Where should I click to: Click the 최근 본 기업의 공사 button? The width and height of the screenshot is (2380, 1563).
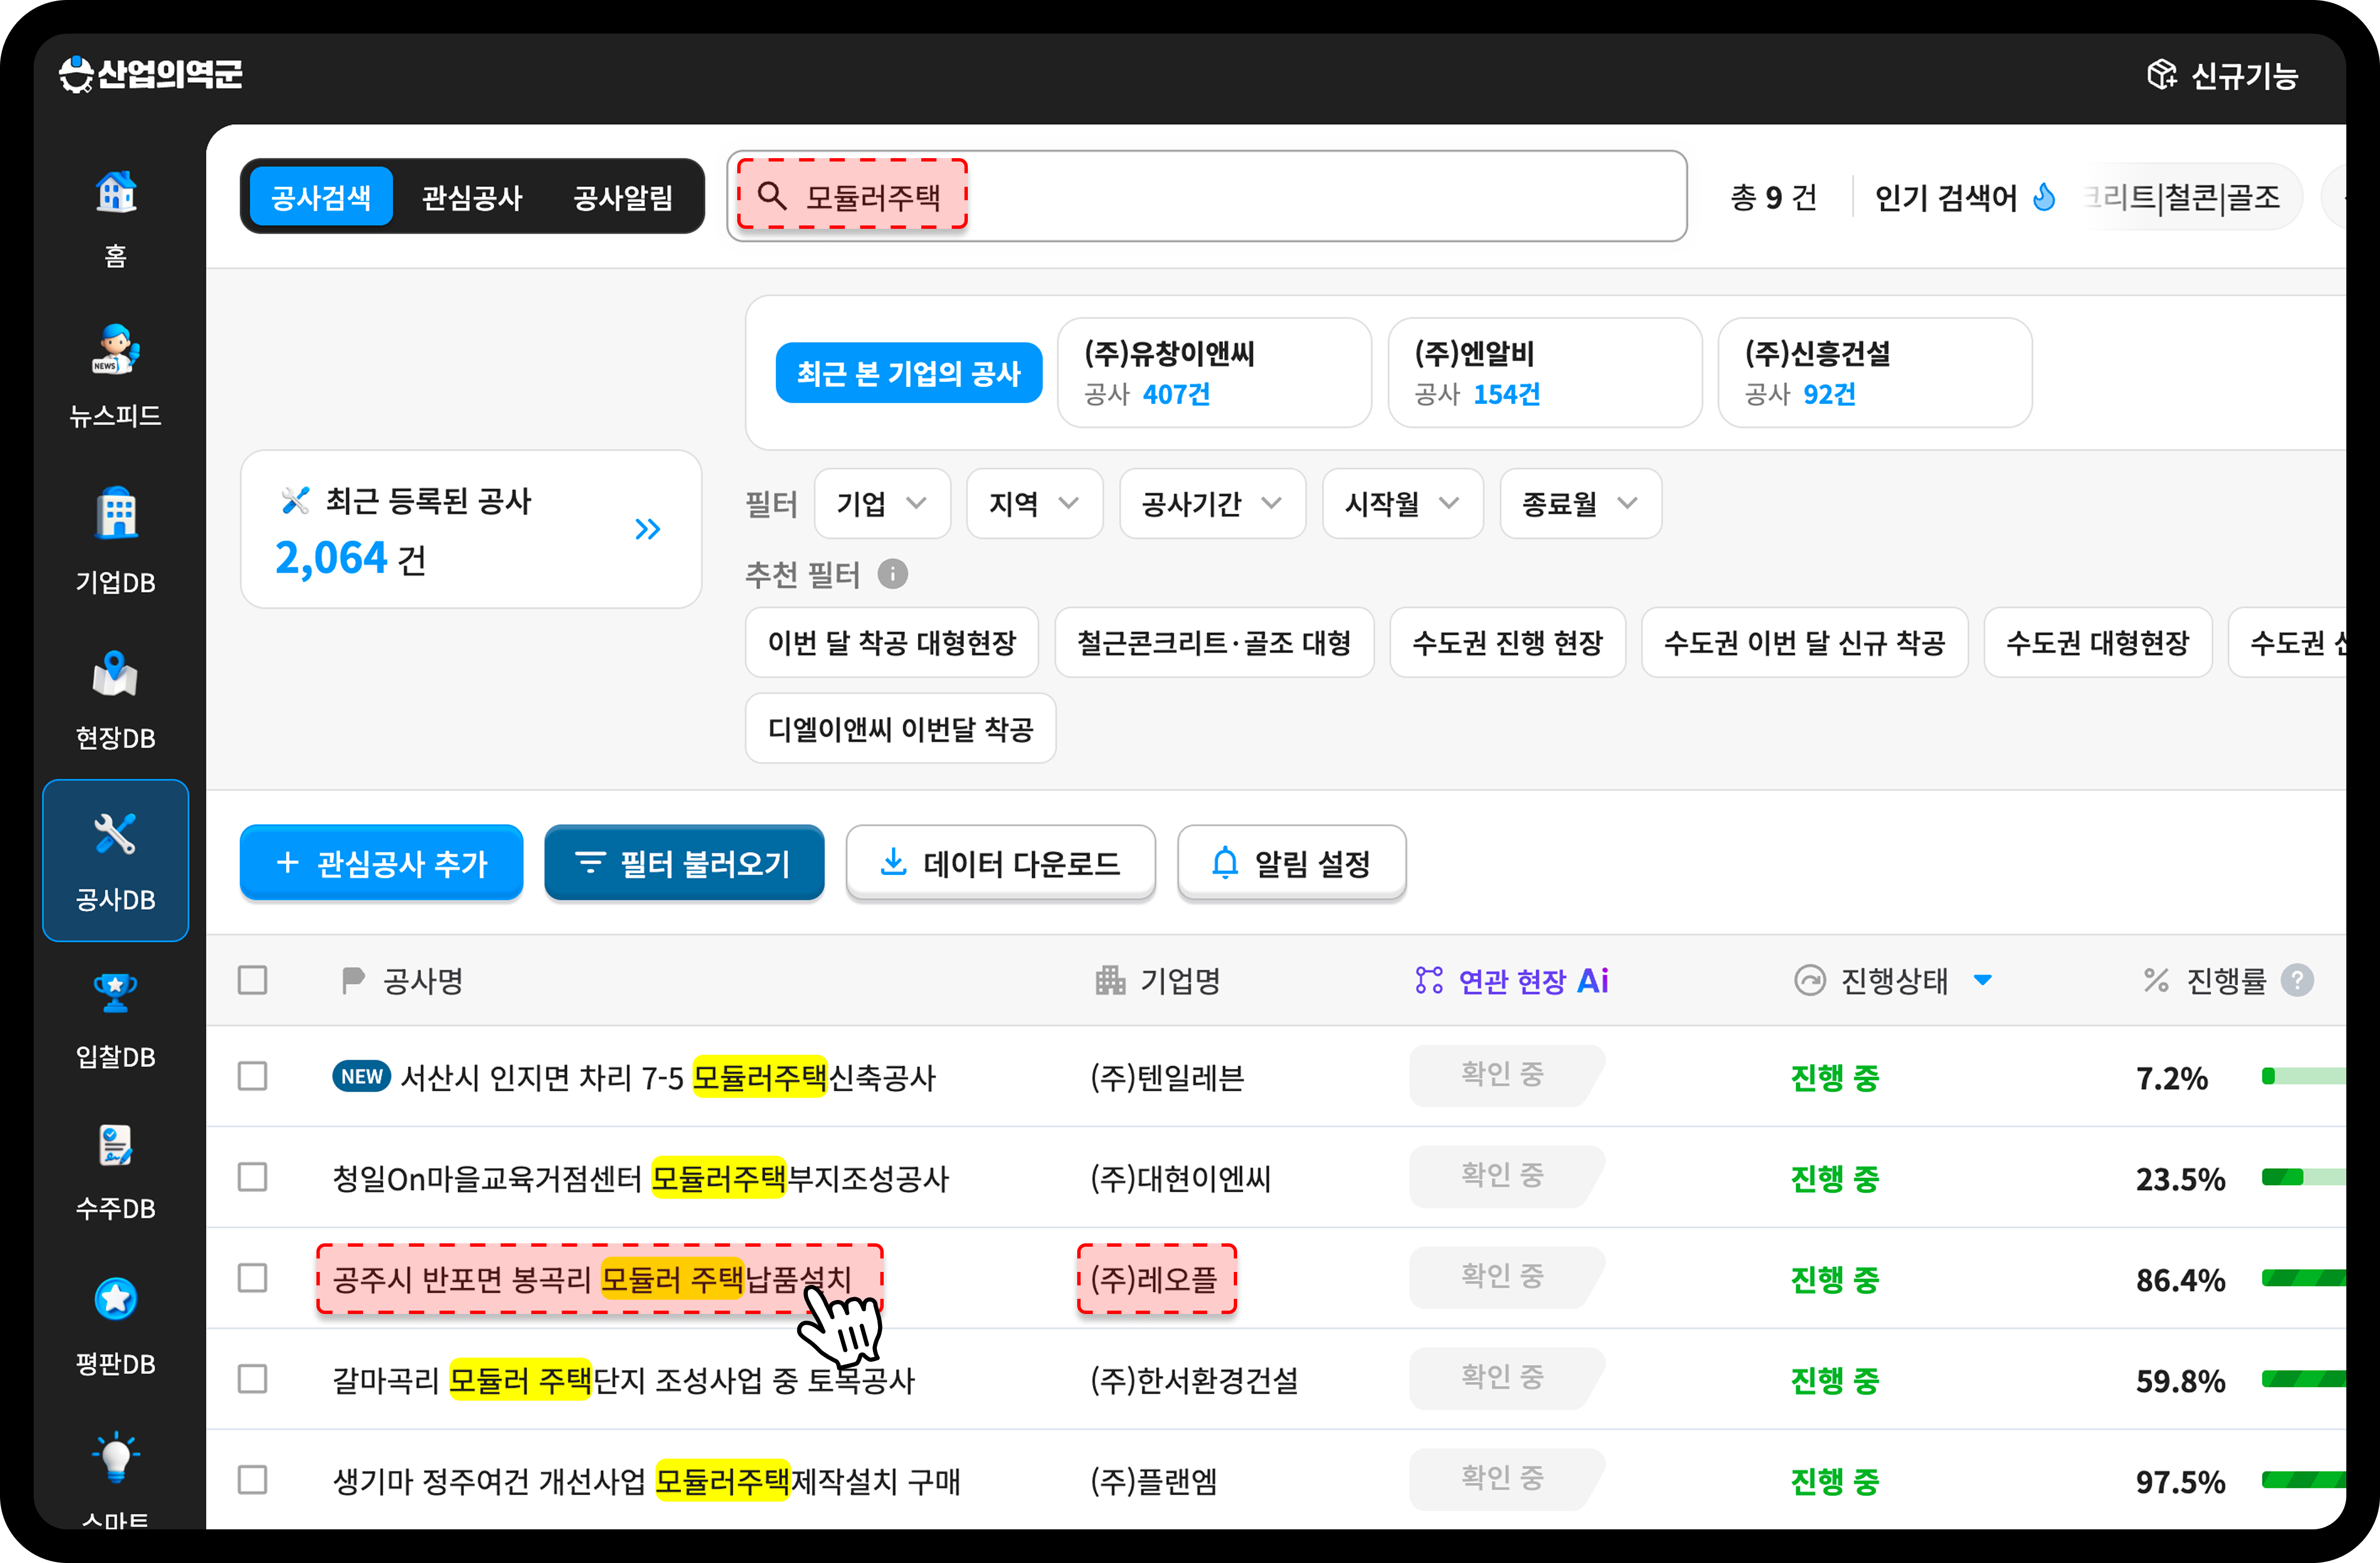[x=909, y=373]
